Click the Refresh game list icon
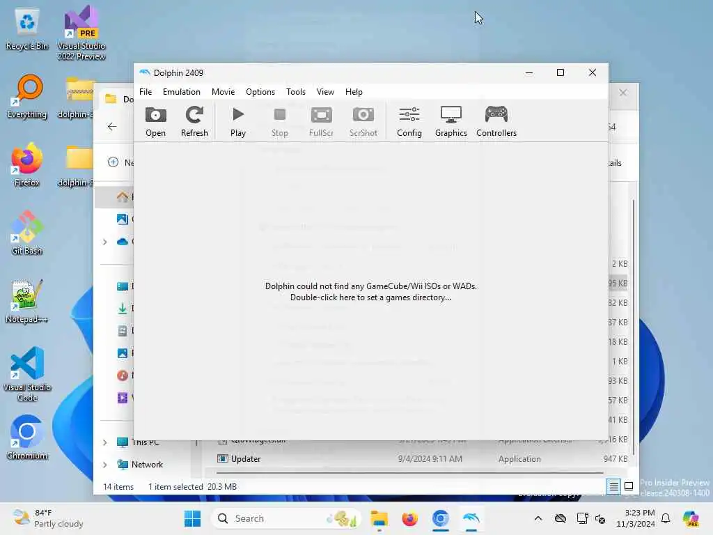Image resolution: width=713 pixels, height=535 pixels. (x=194, y=121)
